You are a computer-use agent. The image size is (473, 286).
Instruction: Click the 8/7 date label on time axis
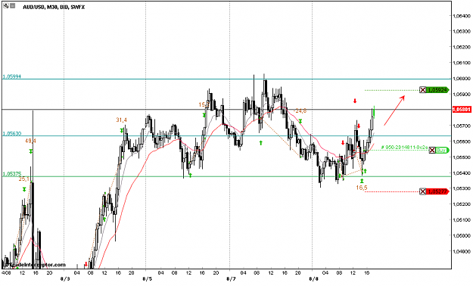(x=231, y=279)
